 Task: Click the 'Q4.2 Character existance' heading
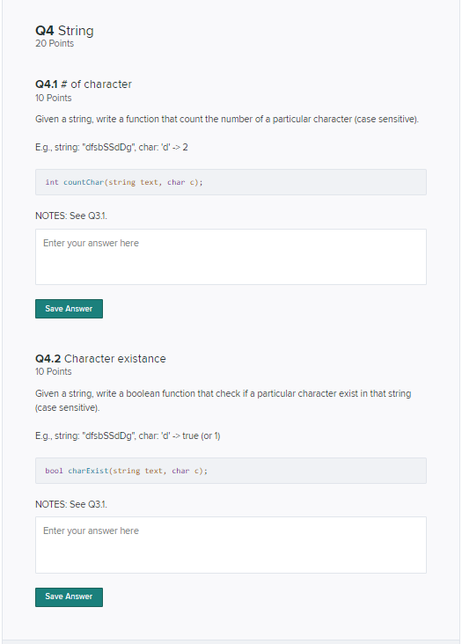click(100, 359)
